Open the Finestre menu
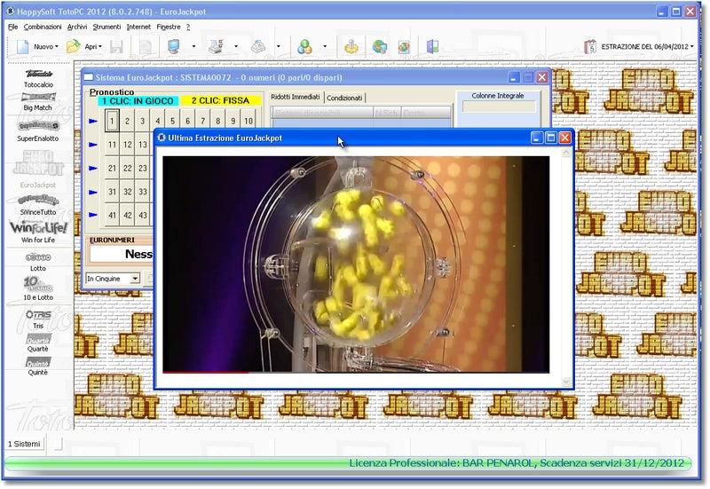Image resolution: width=710 pixels, height=489 pixels. pos(169,27)
